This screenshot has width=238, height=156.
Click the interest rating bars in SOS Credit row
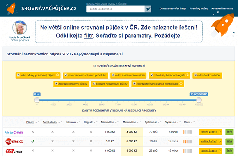(187, 151)
